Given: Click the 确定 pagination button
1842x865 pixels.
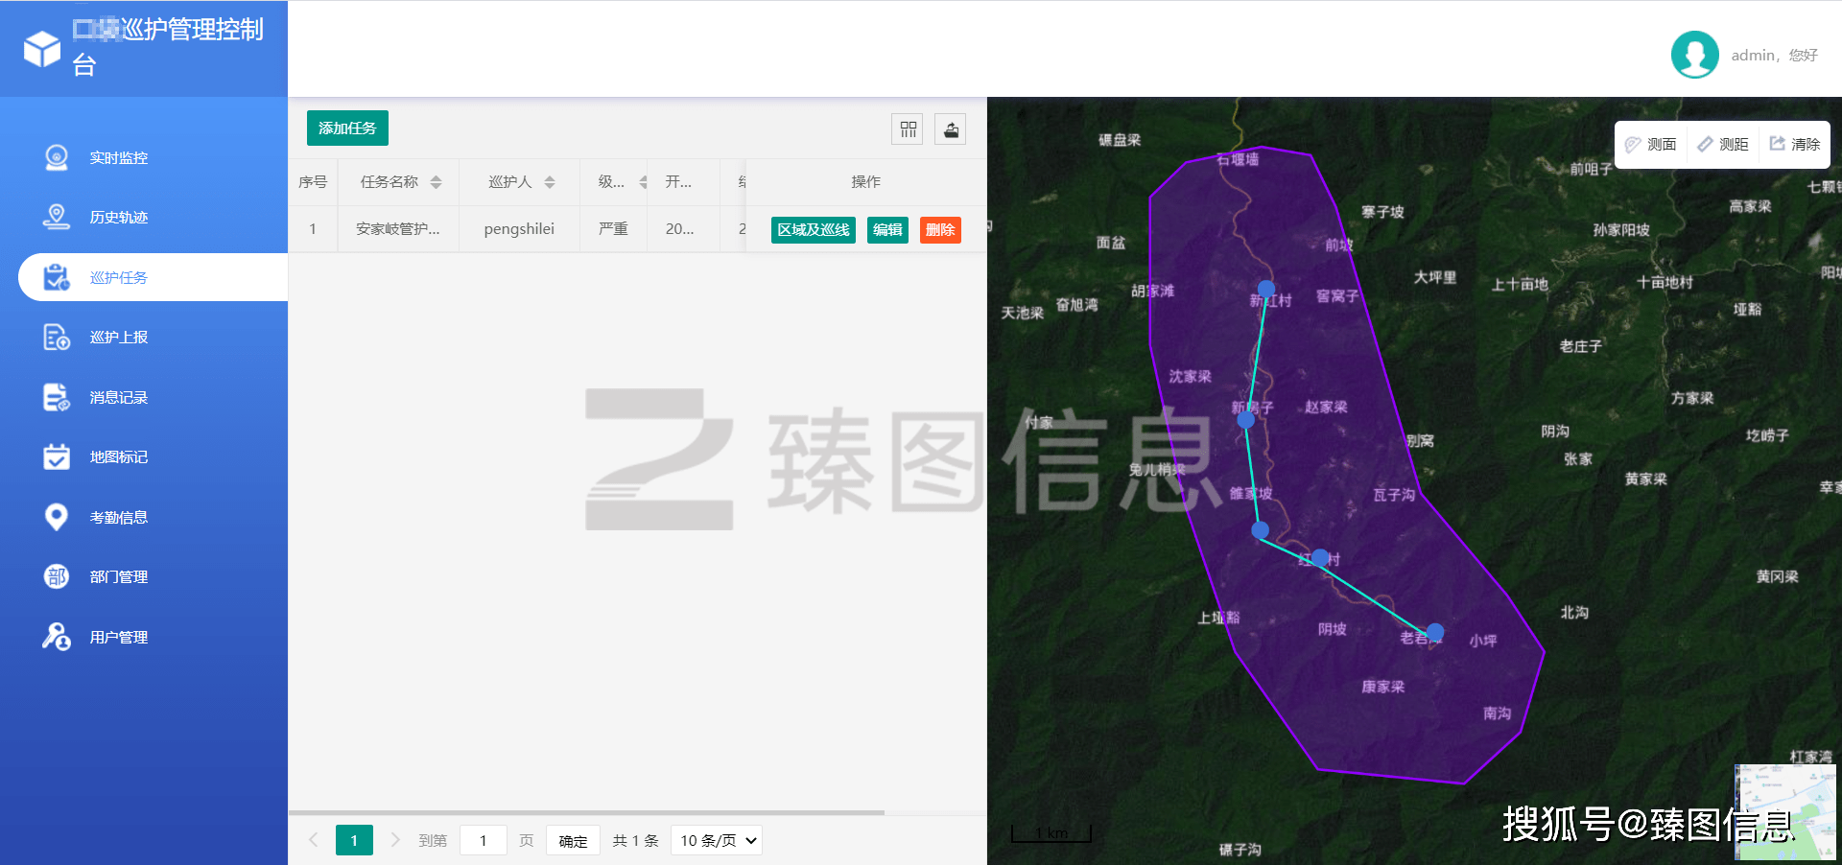Looking at the screenshot, I should click(573, 841).
